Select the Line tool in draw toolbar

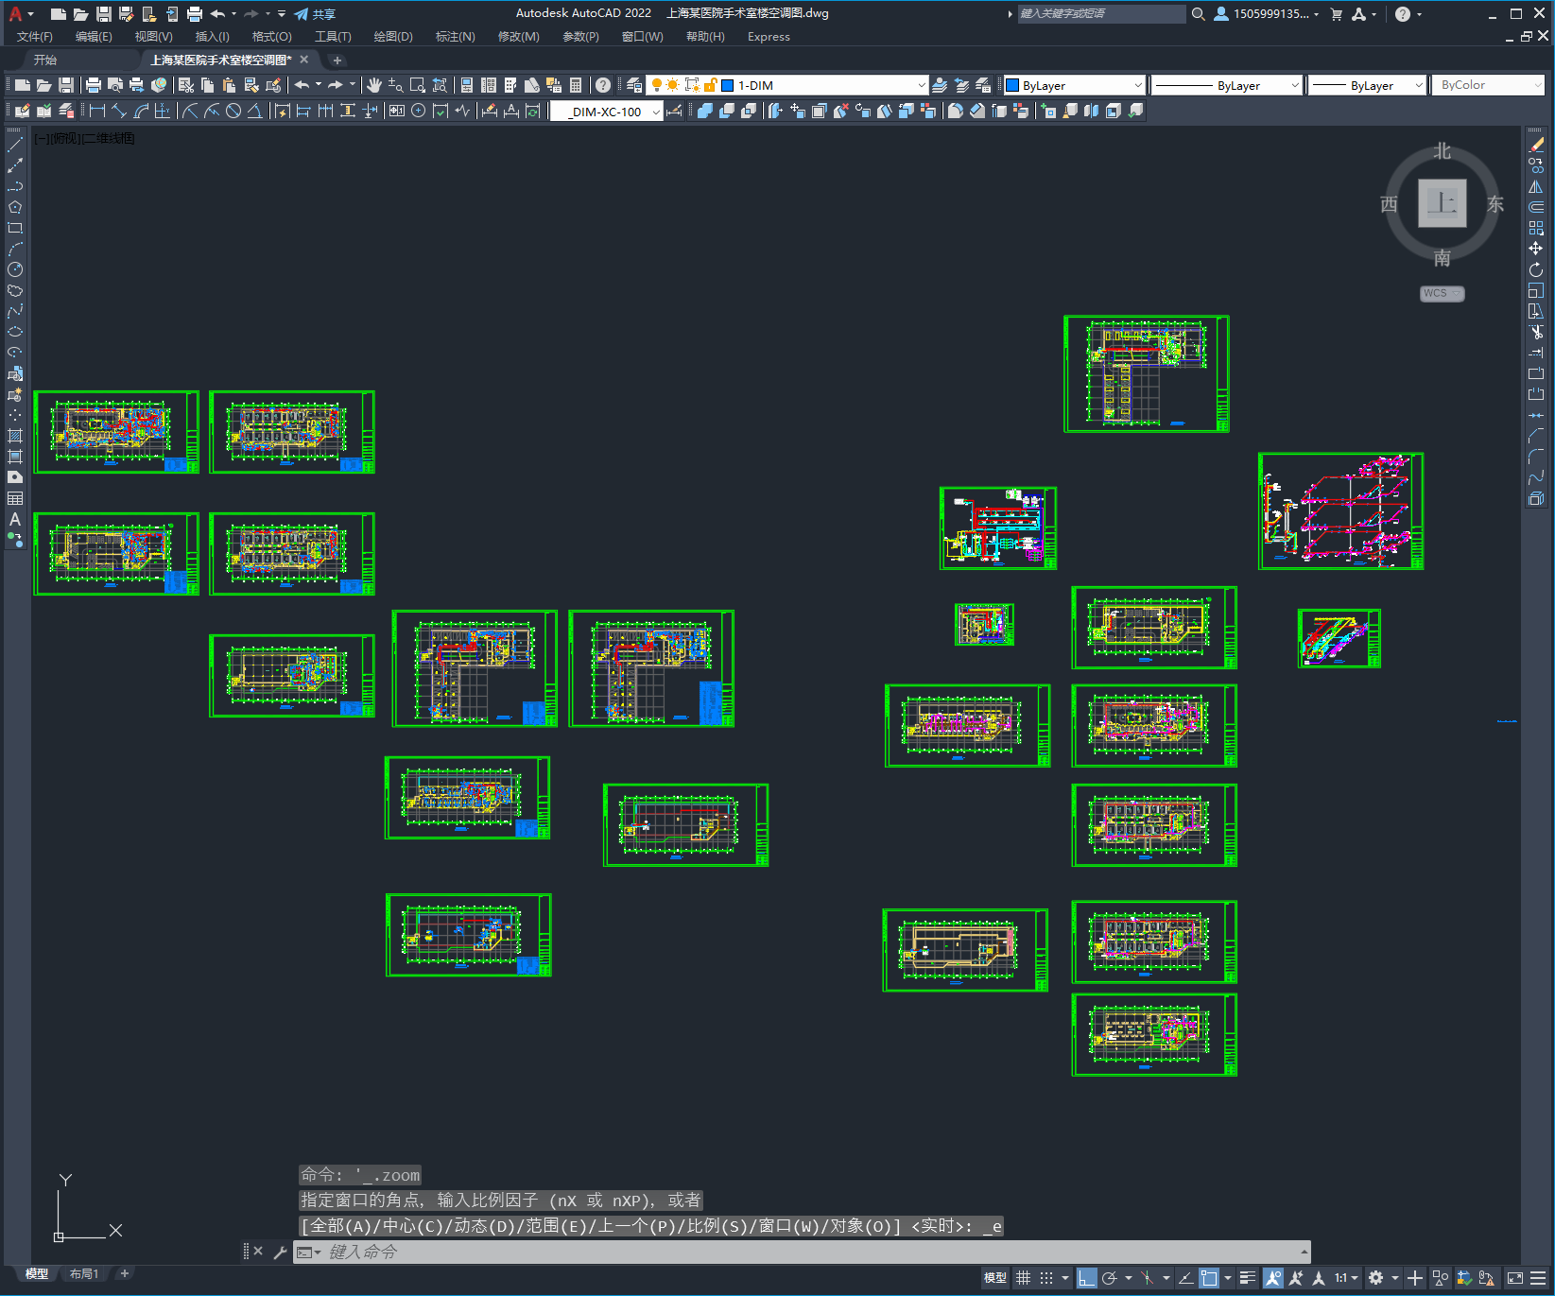click(x=15, y=145)
